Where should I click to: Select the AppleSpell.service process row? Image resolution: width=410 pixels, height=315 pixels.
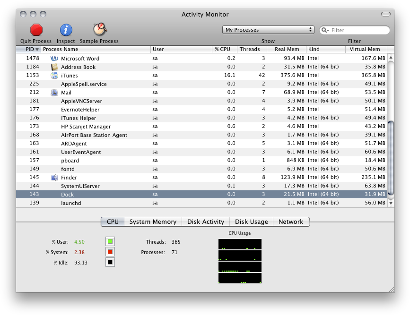click(201, 84)
